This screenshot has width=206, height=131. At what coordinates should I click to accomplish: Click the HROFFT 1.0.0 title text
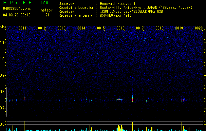click(x=26, y=3)
